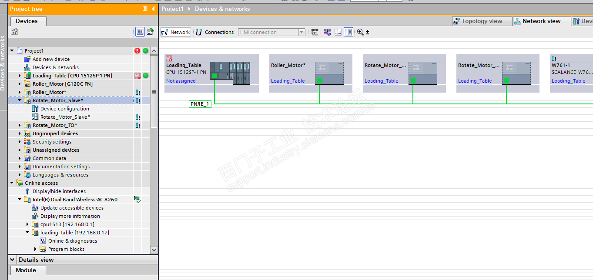
Task: Click the Program blocks folder icon
Action: (x=43, y=249)
